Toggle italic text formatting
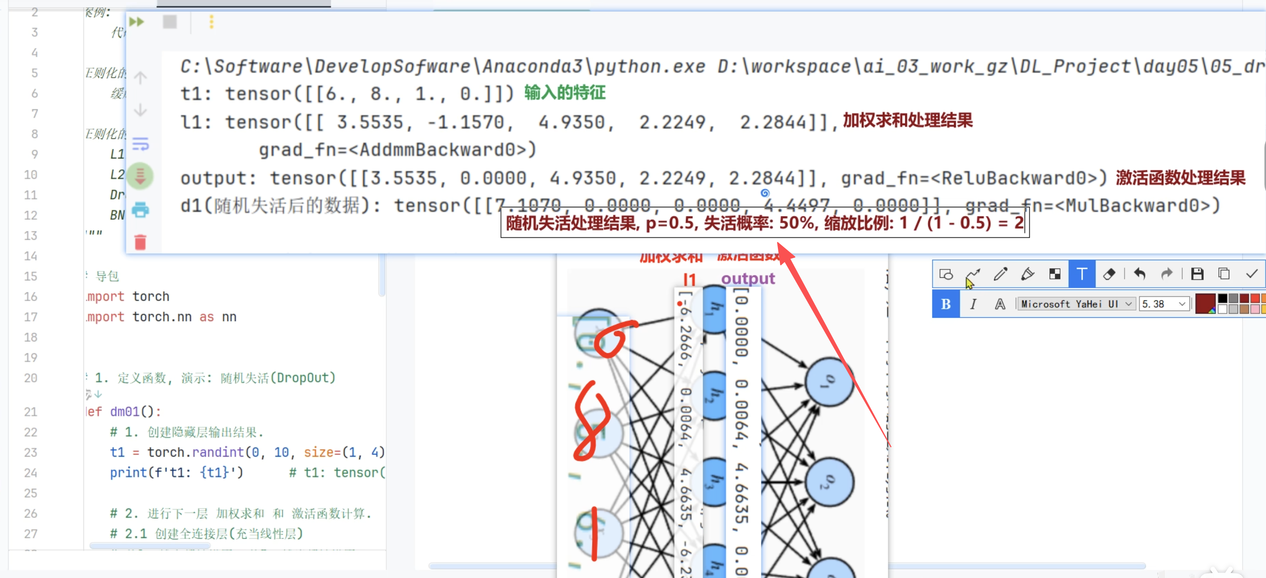Viewport: 1266px width, 578px height. tap(972, 304)
